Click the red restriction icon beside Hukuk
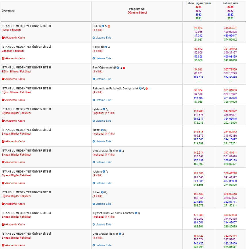The height and width of the screenshot is (249, 247). click(109, 26)
